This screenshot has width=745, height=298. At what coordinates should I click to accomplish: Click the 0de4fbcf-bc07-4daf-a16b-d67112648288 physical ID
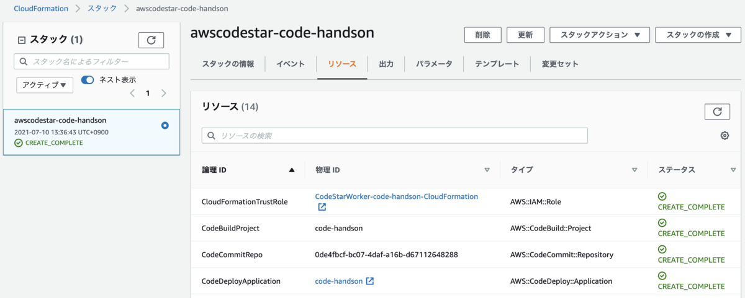(386, 255)
